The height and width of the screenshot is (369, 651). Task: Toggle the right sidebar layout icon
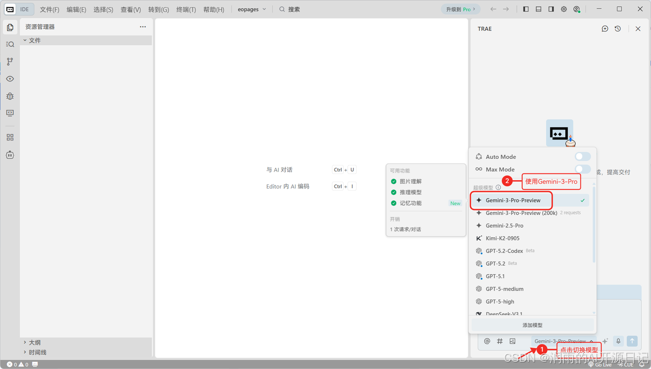pyautogui.click(x=551, y=9)
